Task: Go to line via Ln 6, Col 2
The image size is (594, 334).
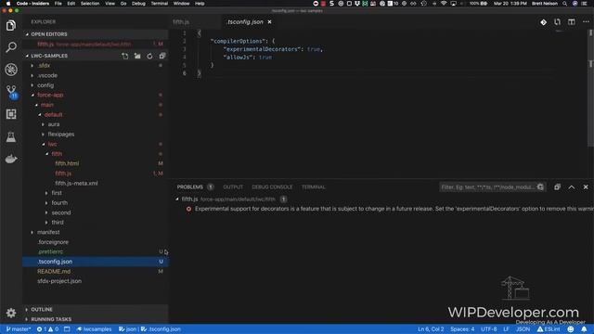Action: pos(431,329)
